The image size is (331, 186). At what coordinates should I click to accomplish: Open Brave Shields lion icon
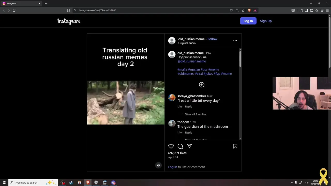pos(249,10)
